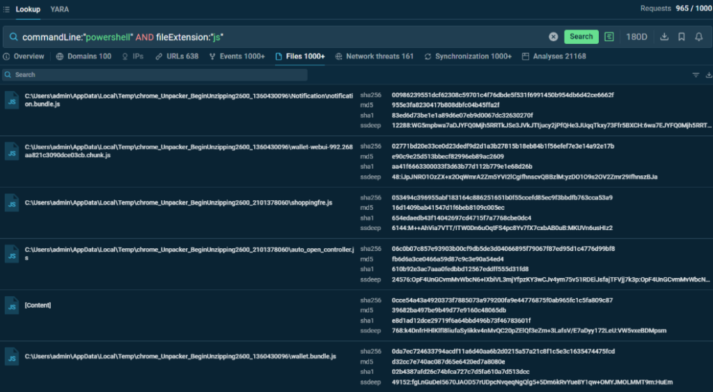Click the notification bell icon
Screen dimensions: 713x392
coord(698,37)
